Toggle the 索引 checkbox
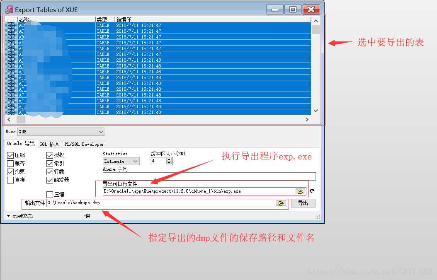This screenshot has width=437, height=280. click(x=50, y=163)
